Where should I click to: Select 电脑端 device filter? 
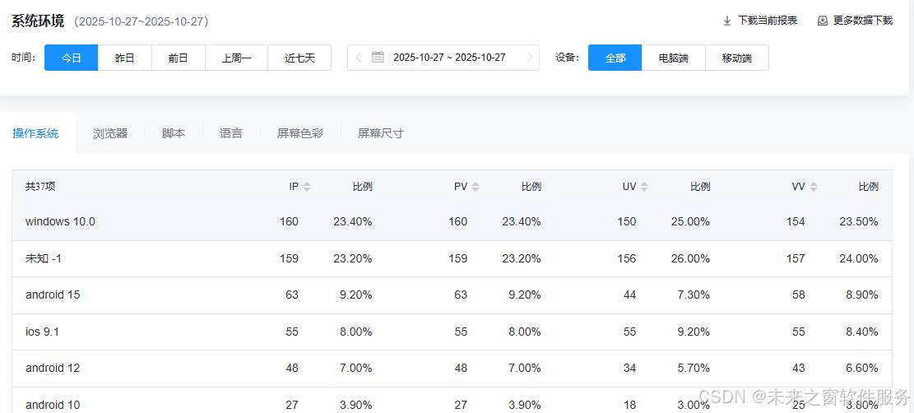(x=673, y=58)
